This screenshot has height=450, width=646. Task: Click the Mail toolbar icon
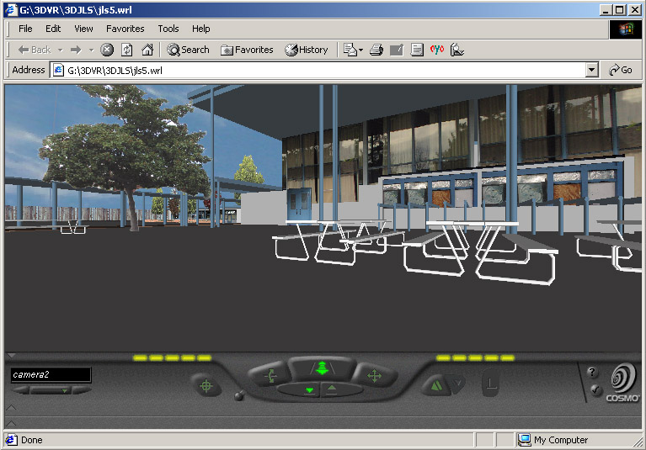tap(350, 50)
